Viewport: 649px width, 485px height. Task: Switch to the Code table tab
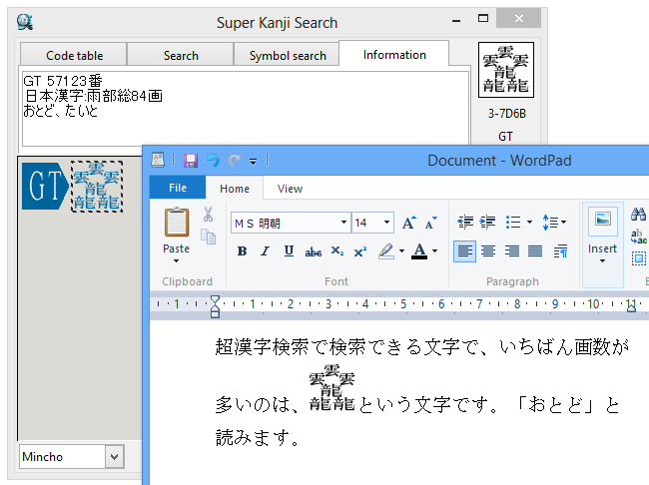[74, 55]
